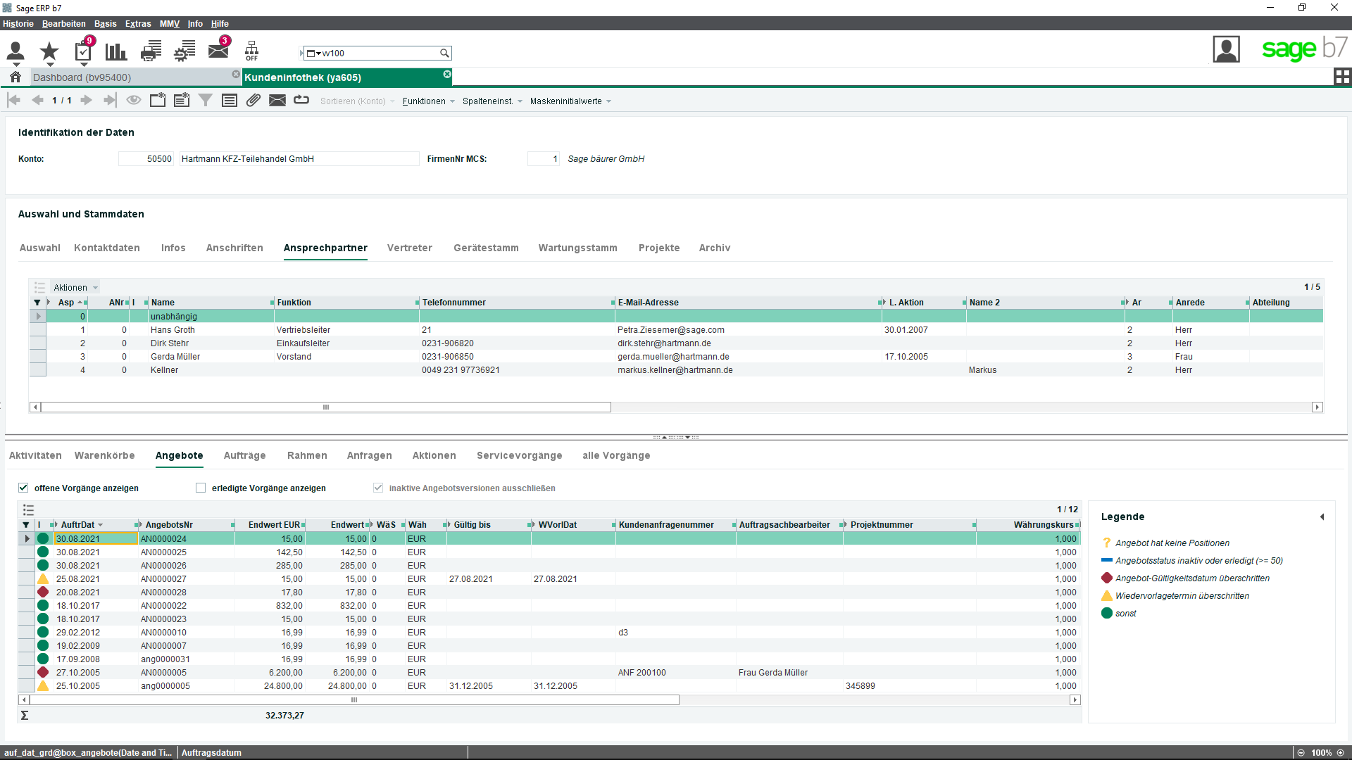Open the Aktionen dropdown in contacts grid
Image resolution: width=1352 pixels, height=760 pixels.
[x=76, y=287]
